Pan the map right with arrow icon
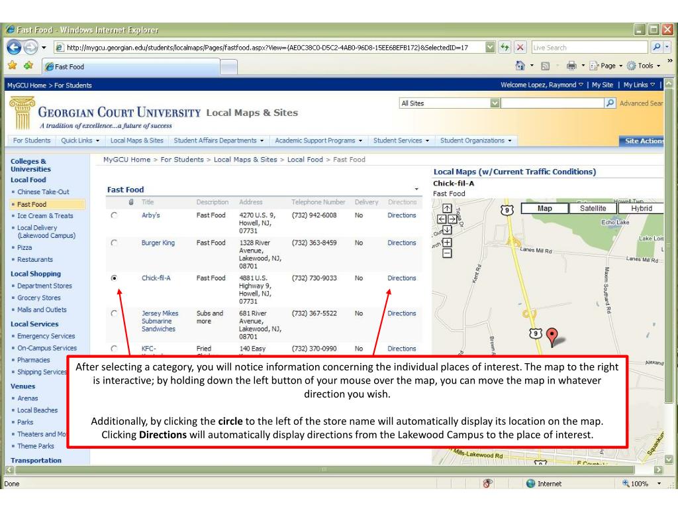Image resolution: width=678 pixels, height=509 pixels. click(x=452, y=219)
